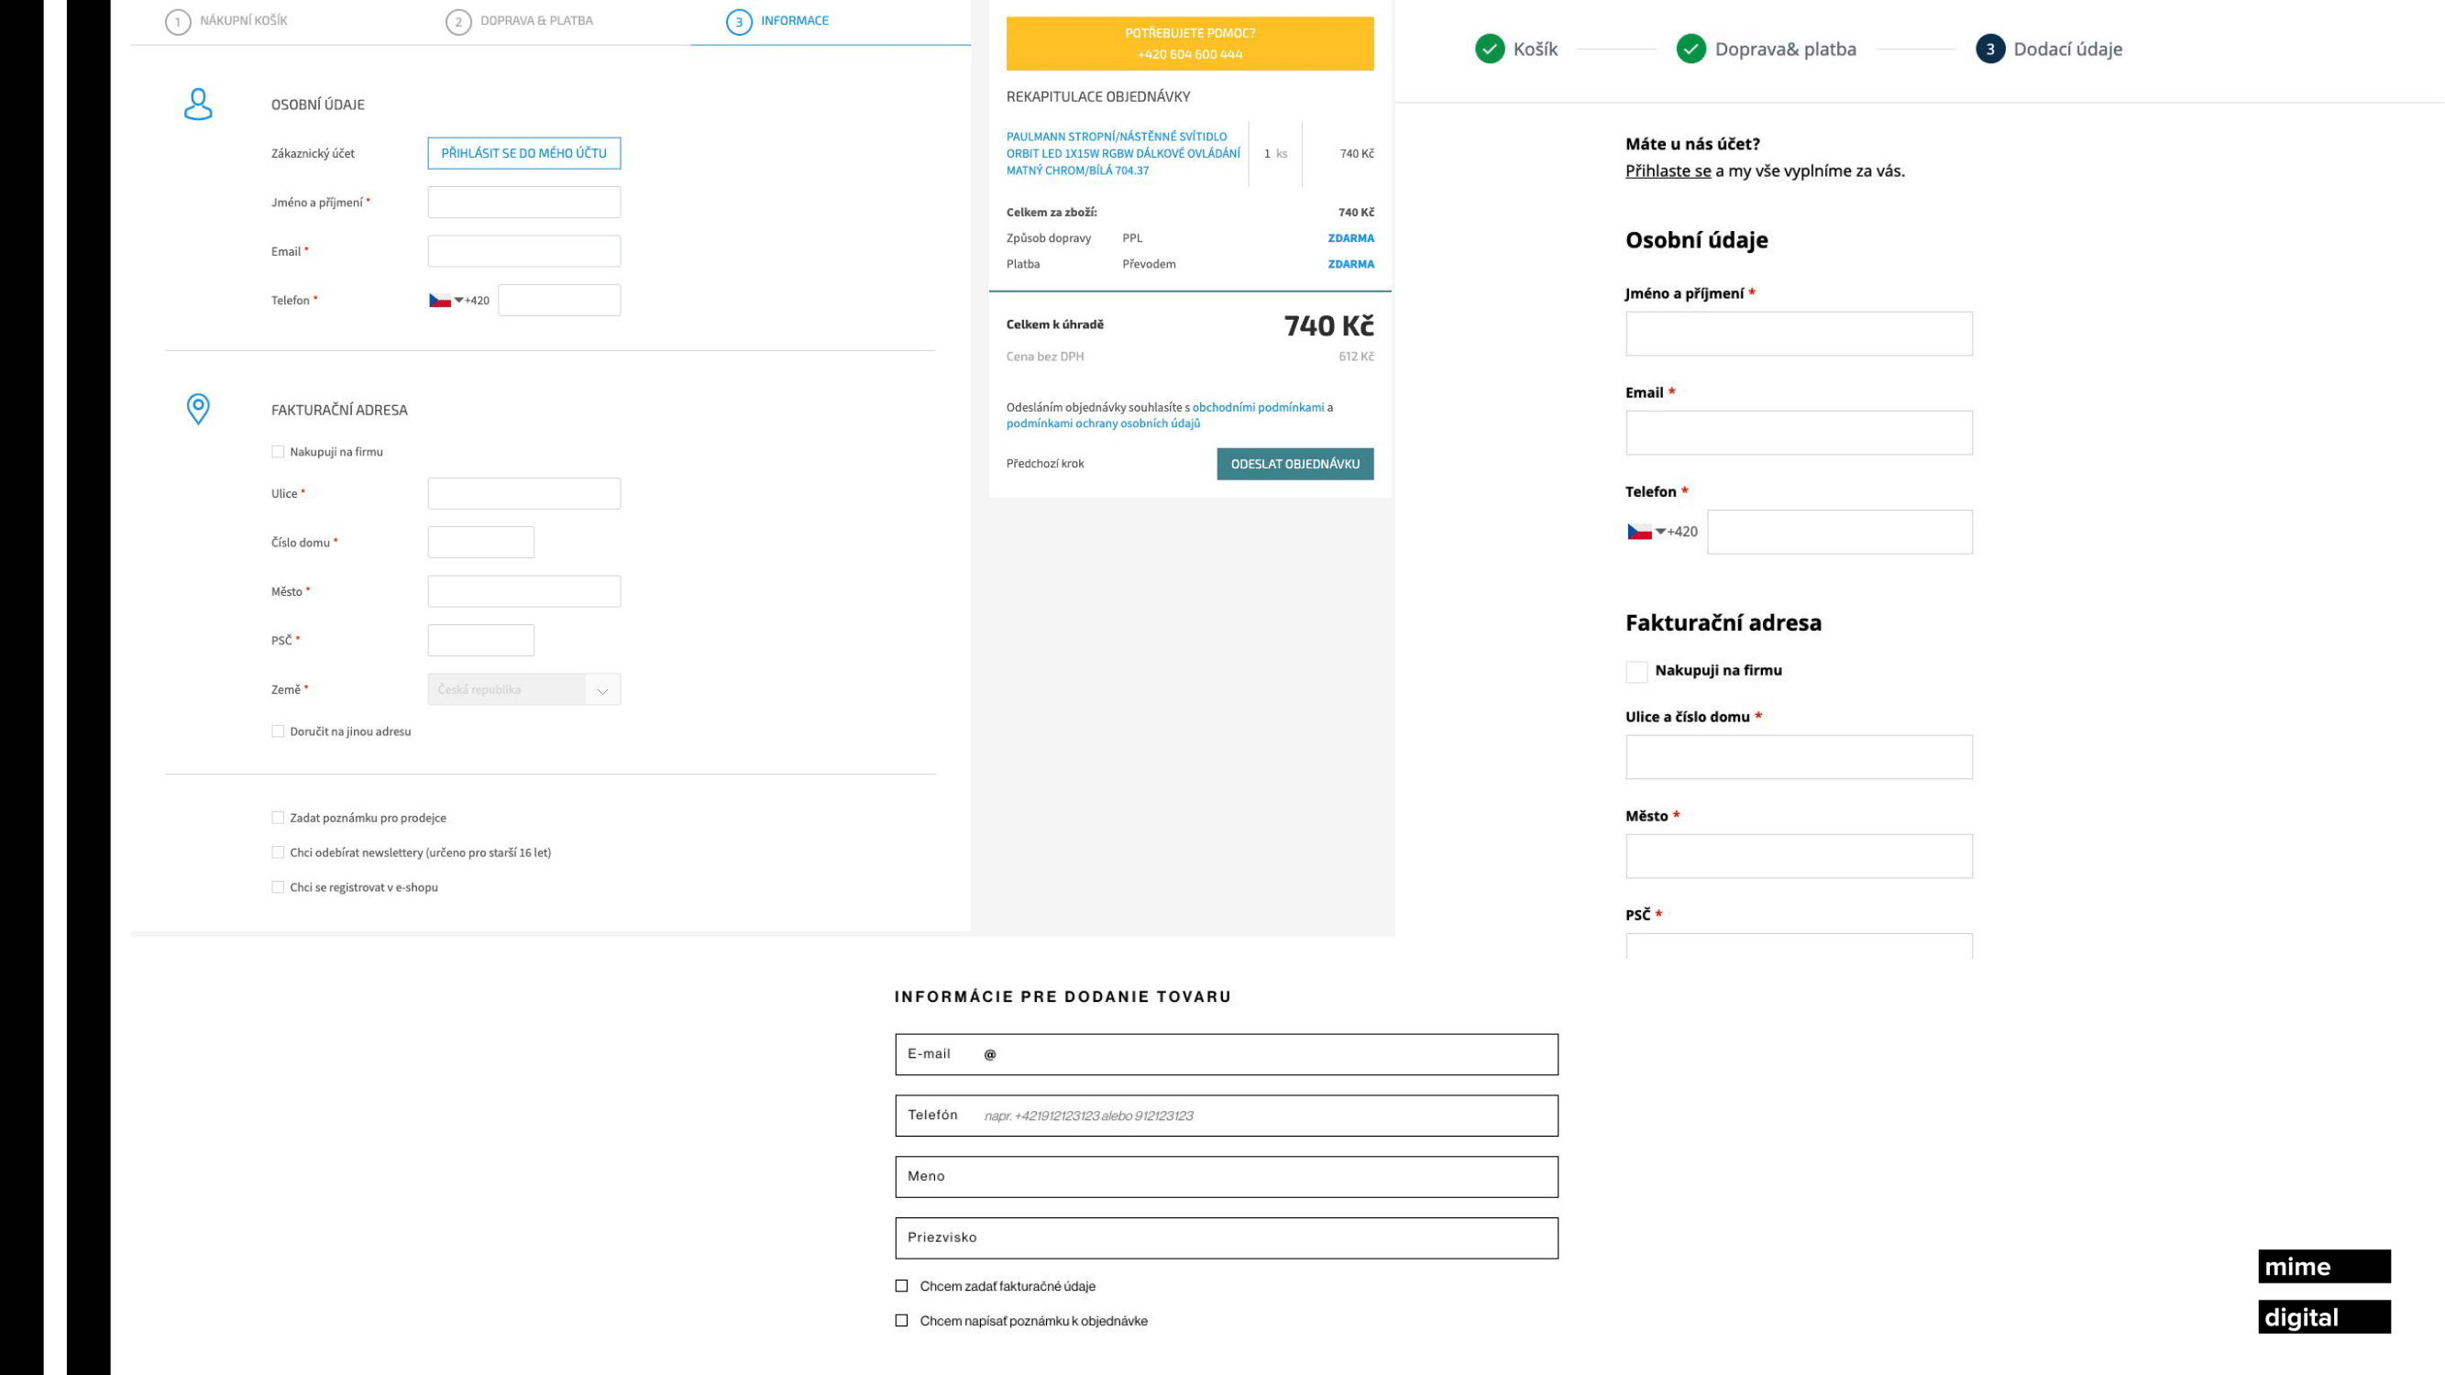Select the Informace step tab

coord(795,21)
